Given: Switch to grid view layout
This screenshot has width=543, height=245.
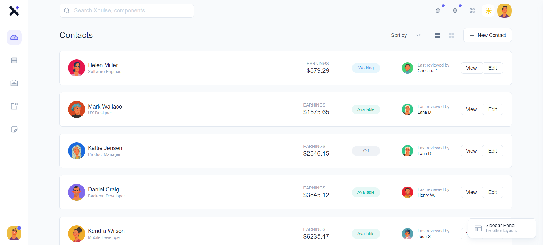Looking at the screenshot, I should tap(452, 35).
